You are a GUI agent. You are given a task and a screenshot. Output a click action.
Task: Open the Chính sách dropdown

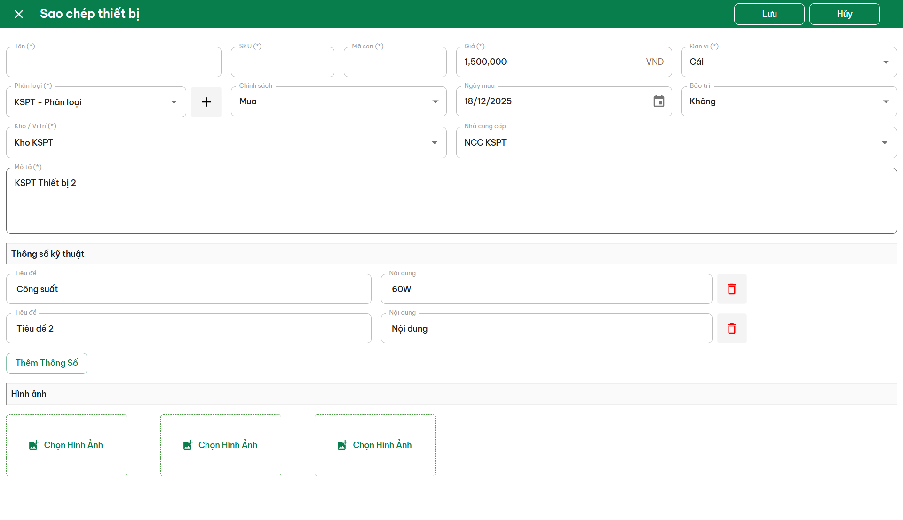[x=435, y=101]
